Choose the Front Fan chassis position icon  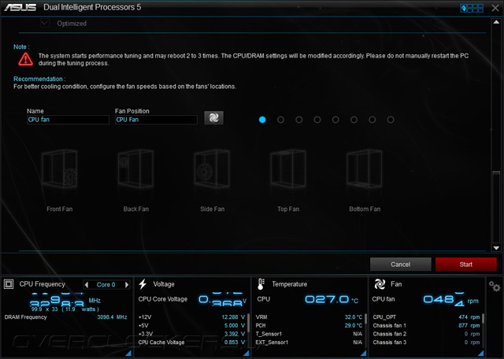click(60, 168)
